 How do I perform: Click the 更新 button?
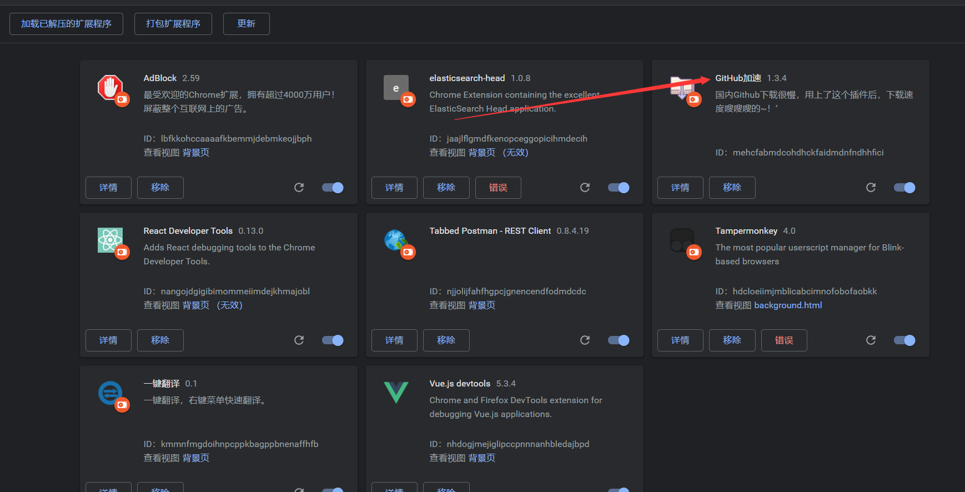pyautogui.click(x=247, y=24)
